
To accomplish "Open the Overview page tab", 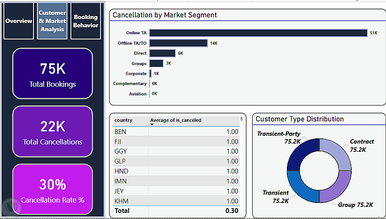I will click(19, 21).
